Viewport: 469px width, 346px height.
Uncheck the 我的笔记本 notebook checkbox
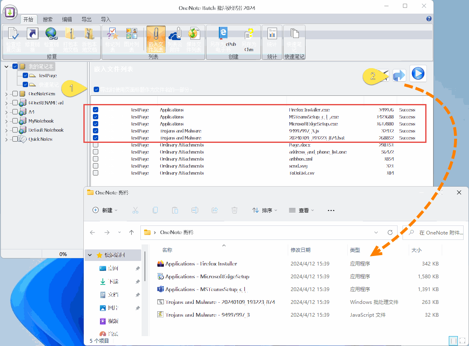click(15, 66)
